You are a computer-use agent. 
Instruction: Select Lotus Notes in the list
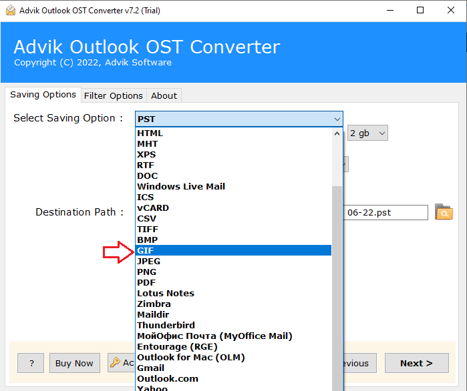(234, 293)
